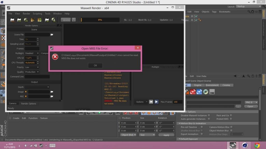This screenshot has width=266, height=149.
Task: Toggle Disable Maxwell Instances checkbox
Action: pos(209,115)
